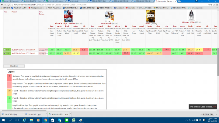This screenshot has height=123, width=219.
Task: Open the zoom magnifier icon in address bar
Action: click(x=209, y=5)
